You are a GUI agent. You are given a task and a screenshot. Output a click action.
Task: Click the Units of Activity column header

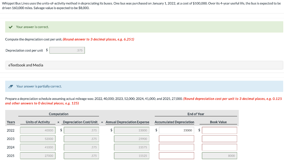38,122
